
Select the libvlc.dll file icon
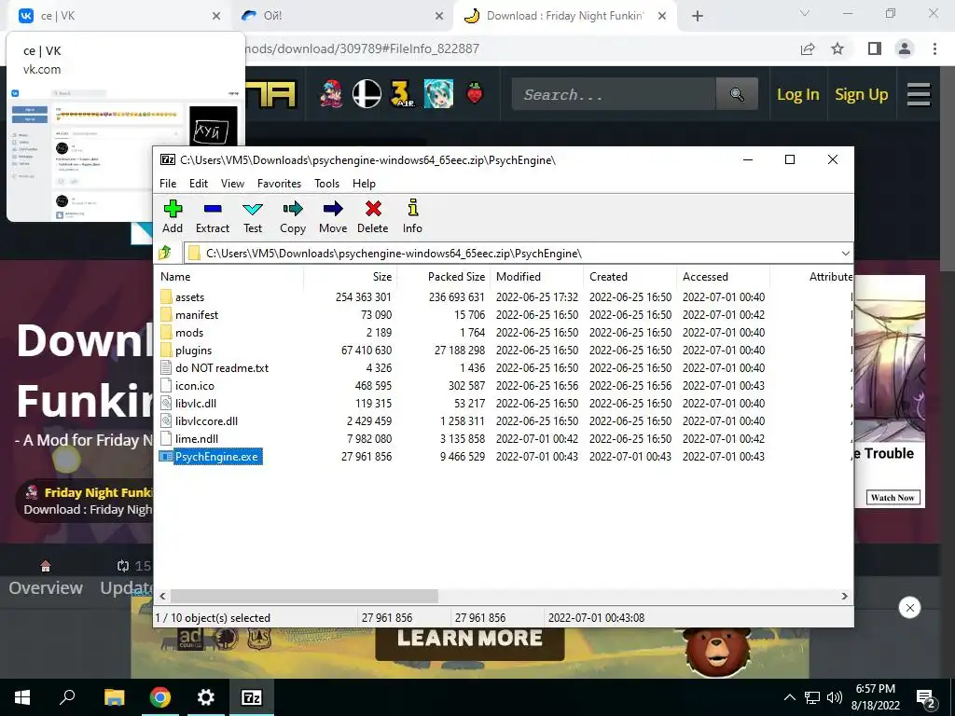(x=166, y=403)
